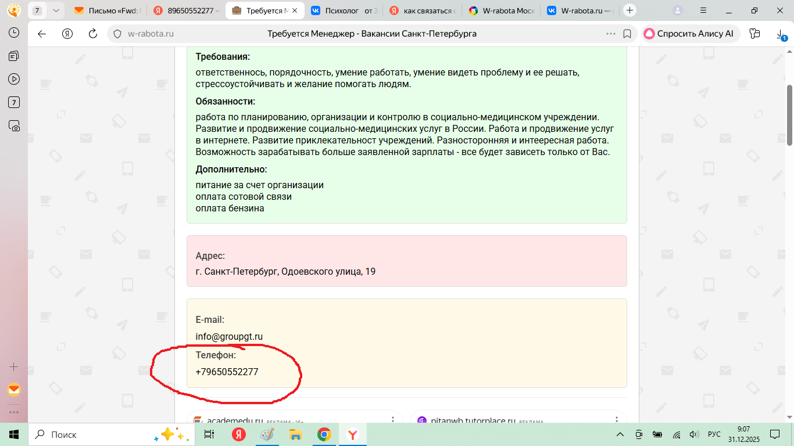Click the page vertical scrollbar thumb
The width and height of the screenshot is (794, 446).
coord(789,114)
